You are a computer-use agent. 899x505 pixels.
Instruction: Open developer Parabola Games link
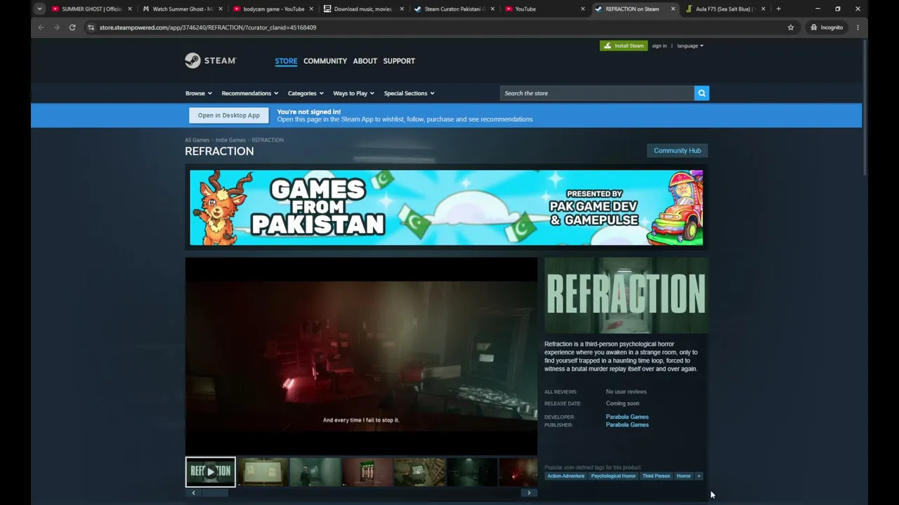(x=627, y=417)
